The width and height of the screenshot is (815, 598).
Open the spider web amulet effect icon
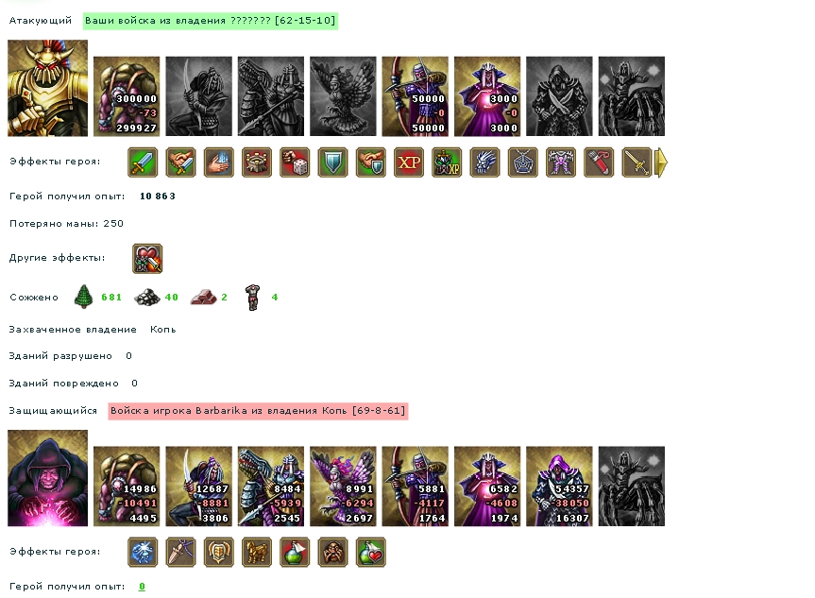[x=522, y=162]
